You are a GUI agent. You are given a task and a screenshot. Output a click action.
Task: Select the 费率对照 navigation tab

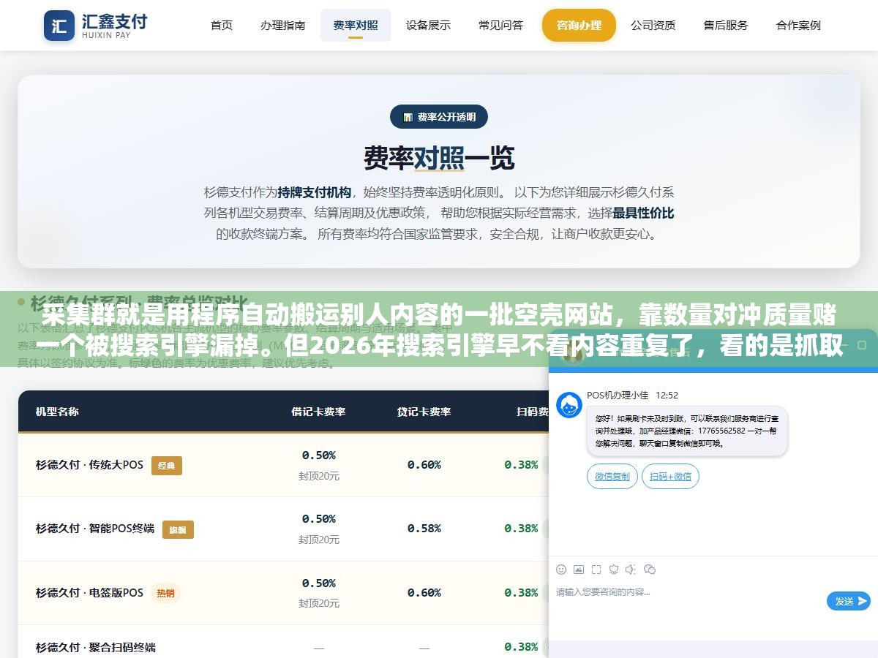[356, 25]
